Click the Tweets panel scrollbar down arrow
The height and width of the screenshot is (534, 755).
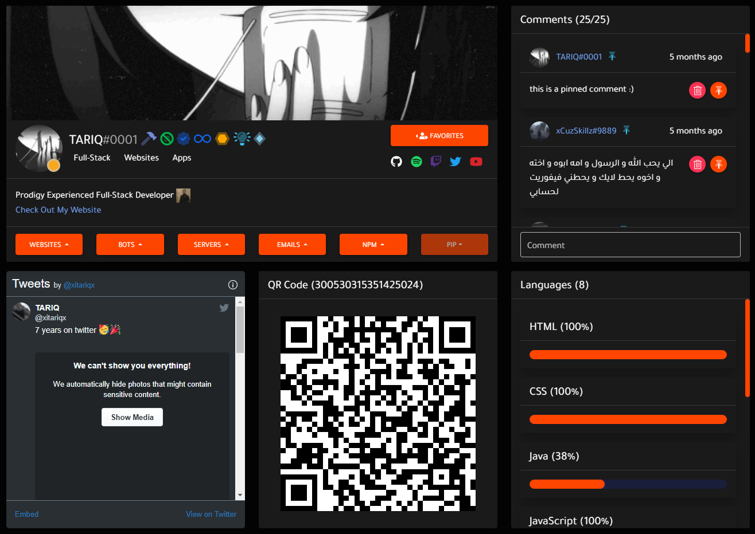pyautogui.click(x=240, y=495)
